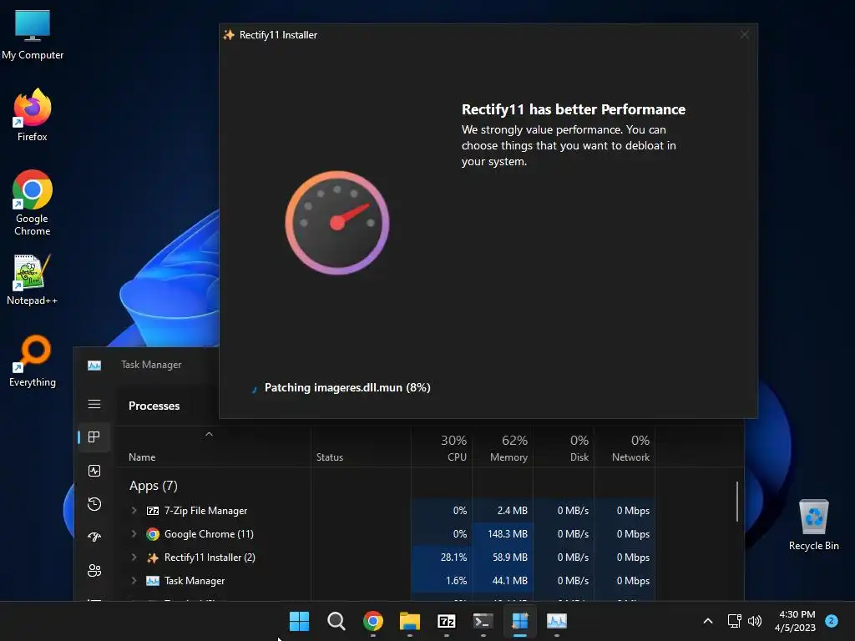This screenshot has width=855, height=641.
Task: Click the Windows Start button
Action: click(299, 621)
